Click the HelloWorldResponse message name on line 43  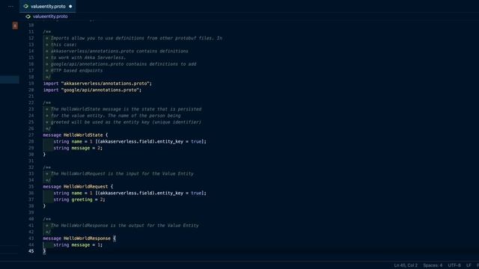[x=87, y=238]
